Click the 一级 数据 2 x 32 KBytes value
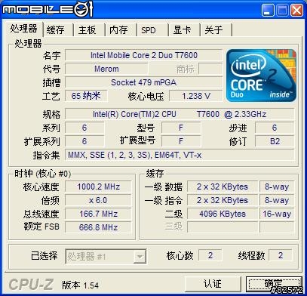Viewport: 307px width, 296px height. pyautogui.click(x=223, y=187)
